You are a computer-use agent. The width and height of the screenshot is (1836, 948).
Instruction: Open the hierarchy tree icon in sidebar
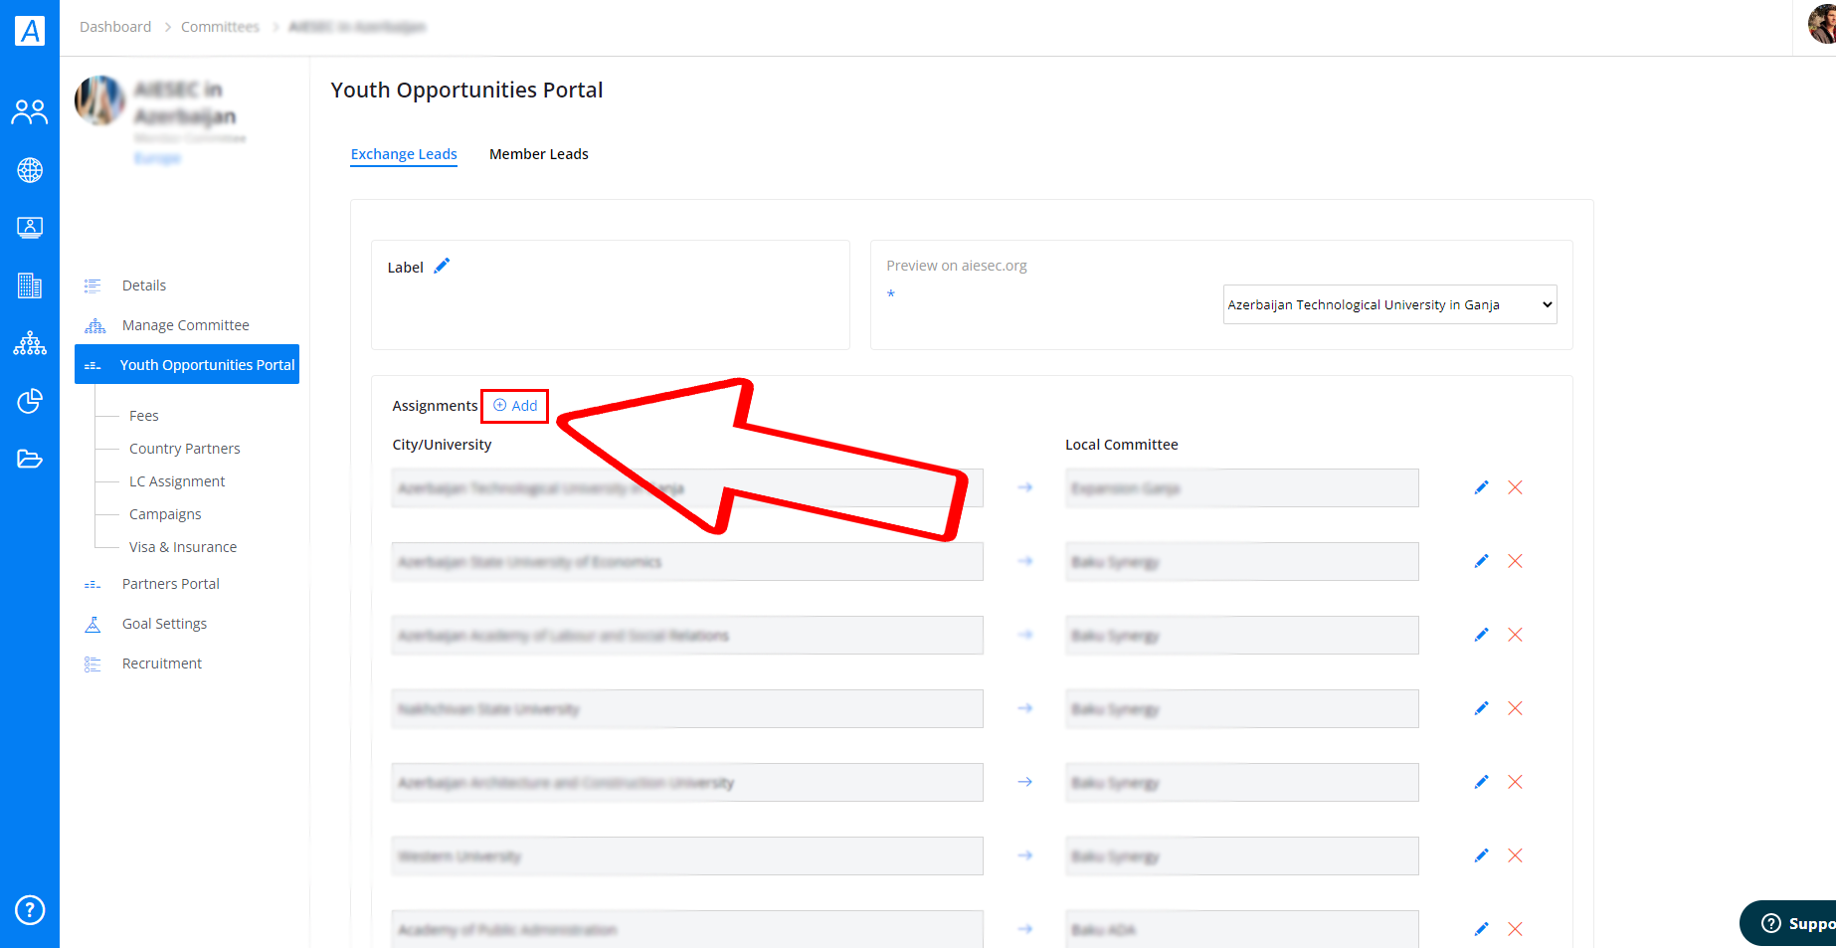click(30, 343)
